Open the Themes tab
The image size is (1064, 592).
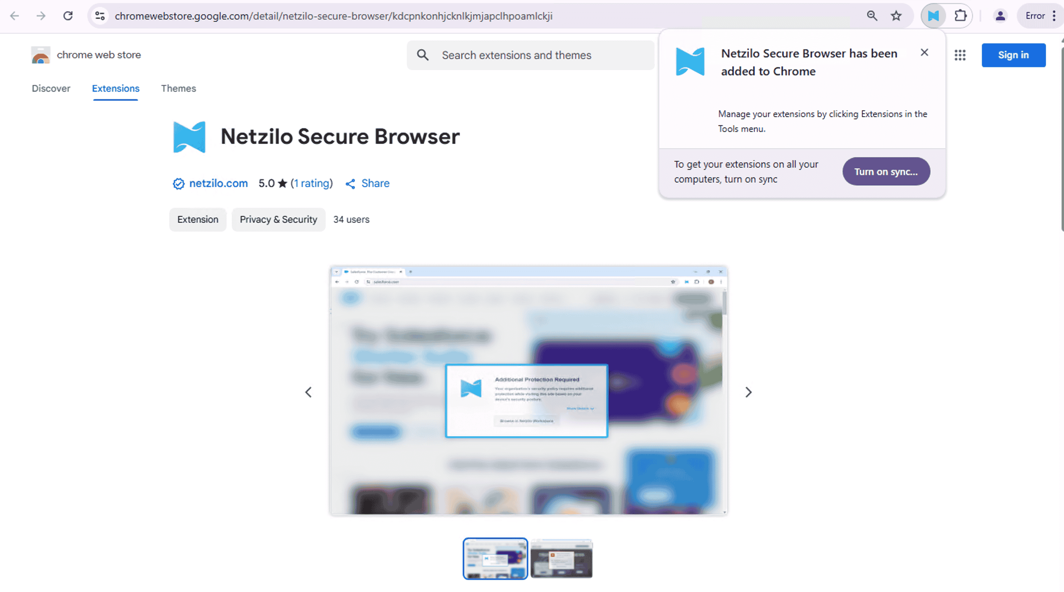178,88
